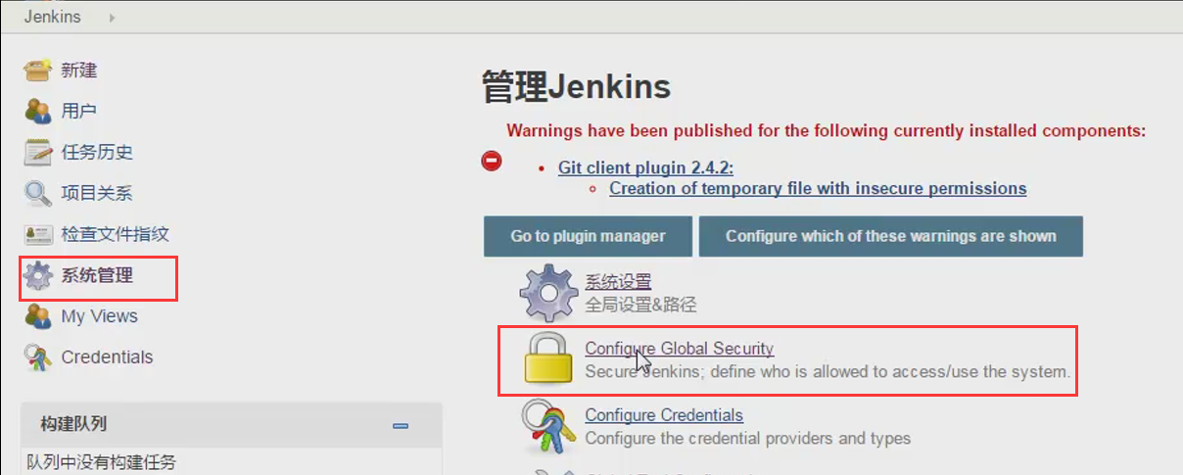
Task: Click the 系统设置 large gear icon
Action: tap(549, 292)
